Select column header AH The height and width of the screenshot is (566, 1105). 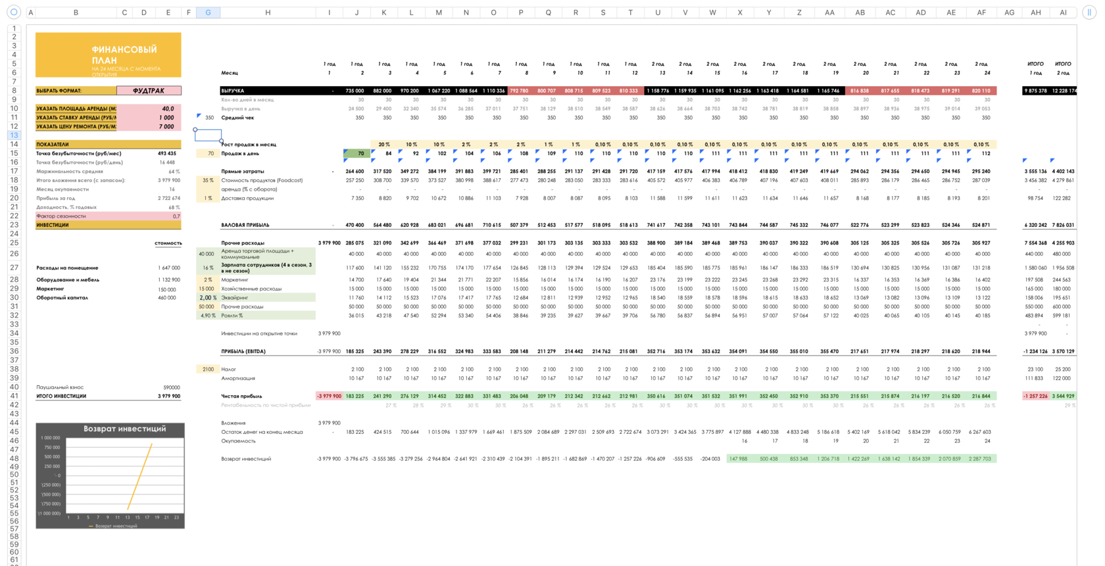[x=1036, y=12]
